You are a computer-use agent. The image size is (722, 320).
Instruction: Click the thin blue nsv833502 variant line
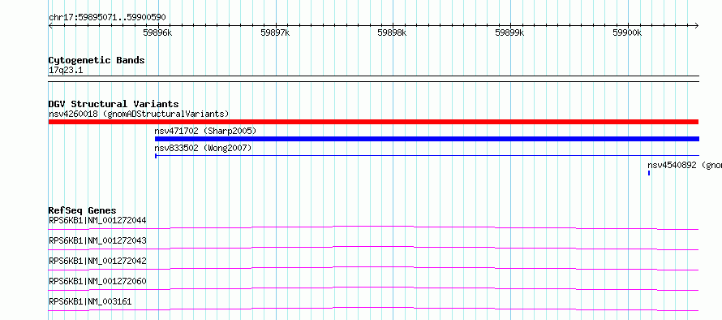click(427, 156)
